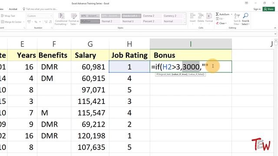Screen dimensions: 278x156
Task: Open the Clear menu
Action: (x=221, y=23)
